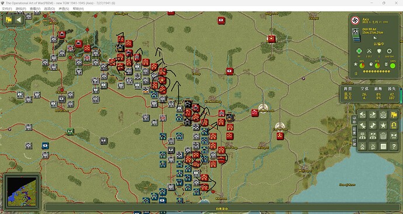Click the white left-arrow collapse button
403x214 pixels.
coord(19,20)
